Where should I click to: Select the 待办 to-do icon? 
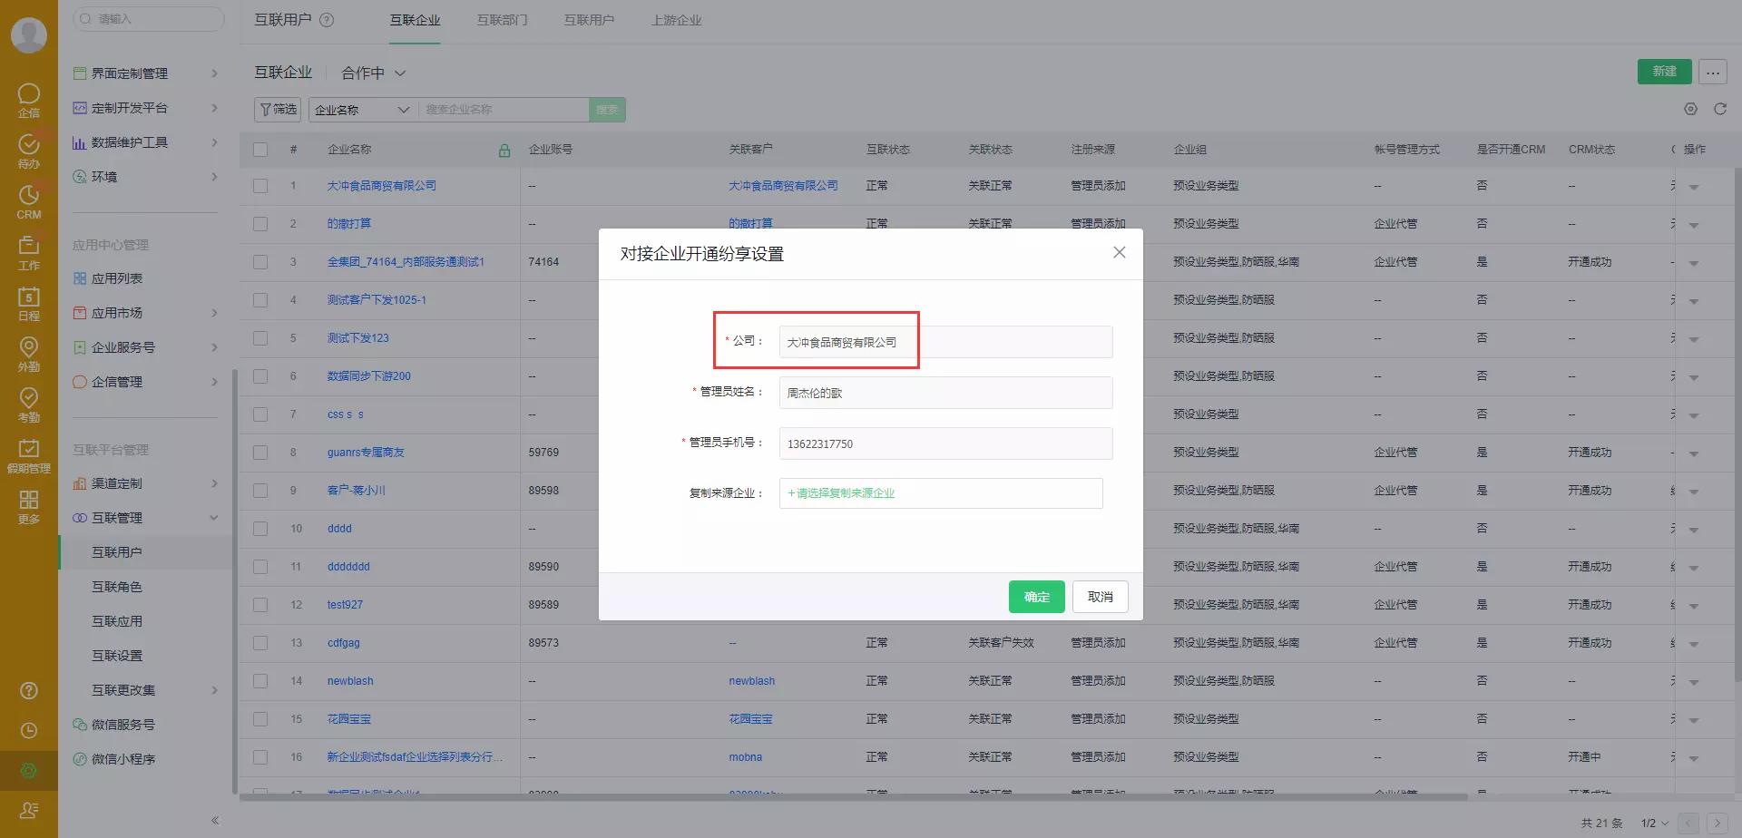click(28, 148)
